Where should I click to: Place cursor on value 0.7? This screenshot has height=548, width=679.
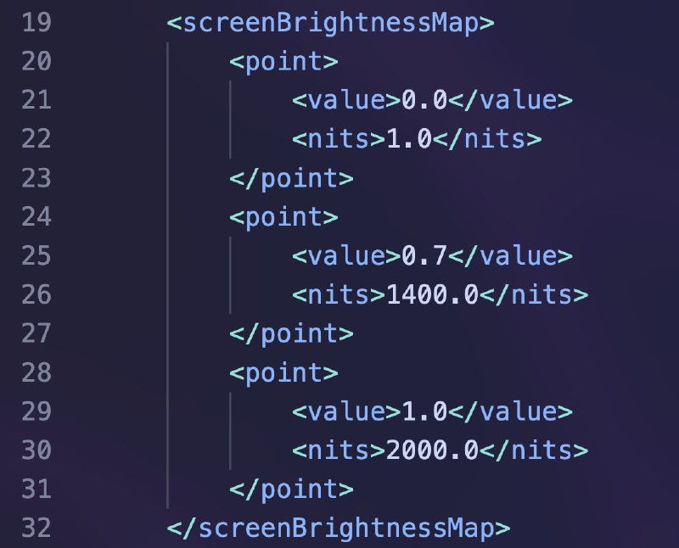pos(424,256)
